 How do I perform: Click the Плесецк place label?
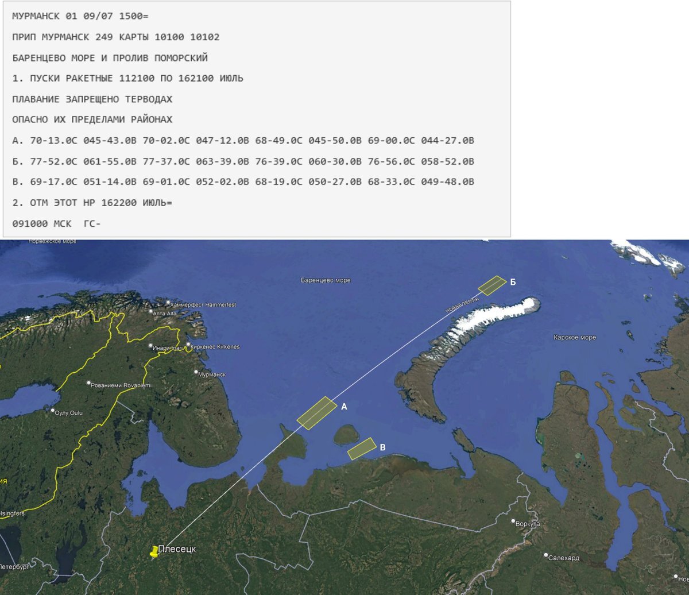(x=177, y=549)
